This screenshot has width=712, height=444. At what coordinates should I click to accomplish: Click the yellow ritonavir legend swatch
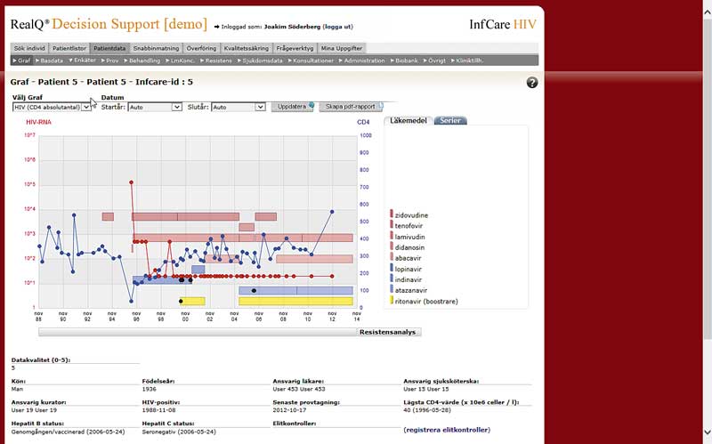391,301
